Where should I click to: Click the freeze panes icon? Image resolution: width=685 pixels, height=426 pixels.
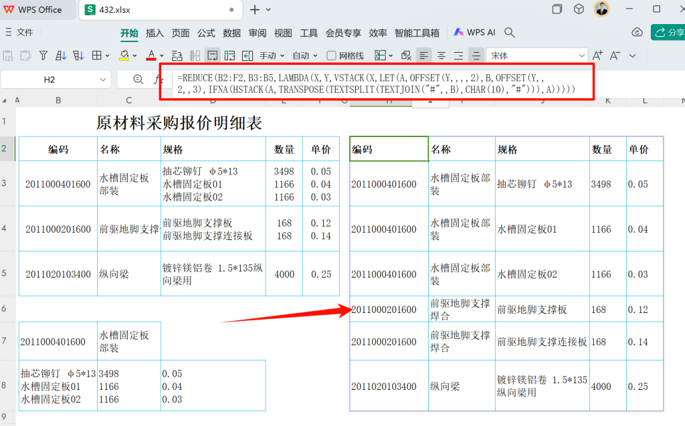click(380, 56)
